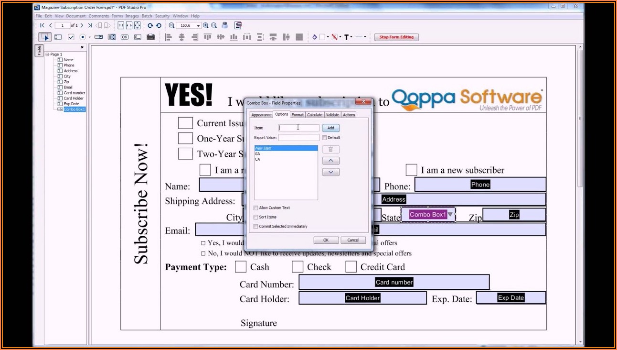Click the Add button

(330, 128)
